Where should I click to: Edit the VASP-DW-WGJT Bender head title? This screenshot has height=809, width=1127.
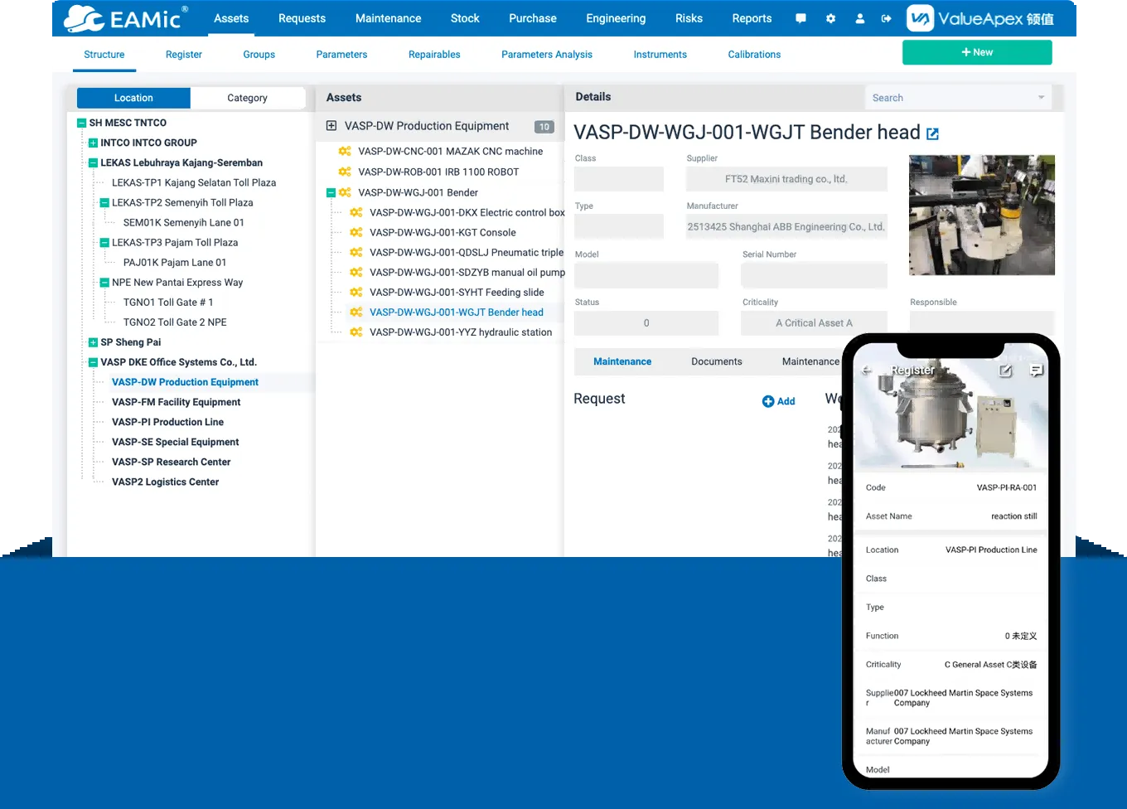[x=932, y=133]
